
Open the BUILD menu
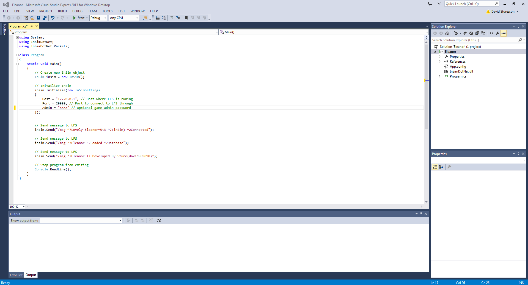click(x=62, y=11)
